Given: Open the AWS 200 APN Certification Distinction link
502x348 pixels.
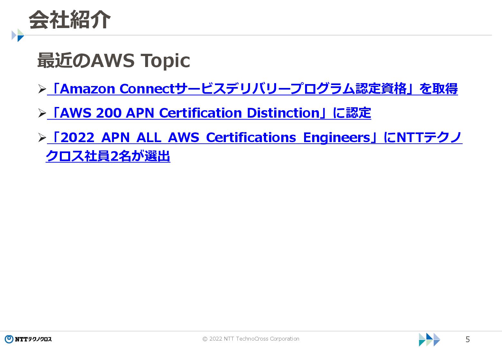Looking at the screenshot, I should coord(209,113).
